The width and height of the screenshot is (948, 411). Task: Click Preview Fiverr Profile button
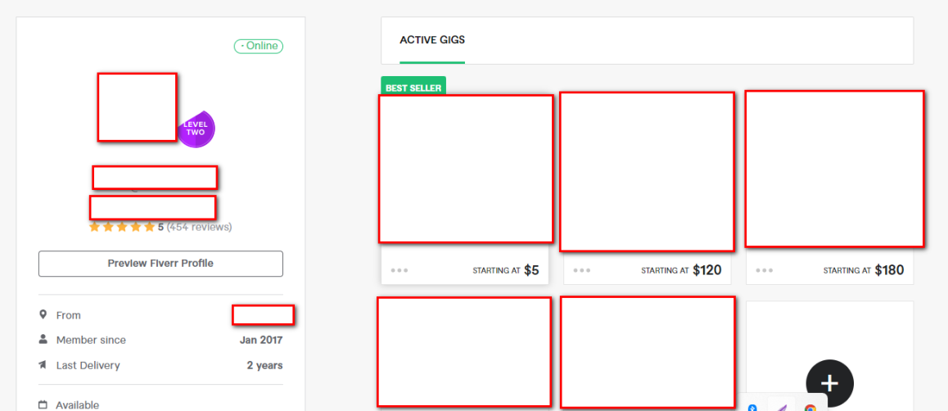[160, 264]
